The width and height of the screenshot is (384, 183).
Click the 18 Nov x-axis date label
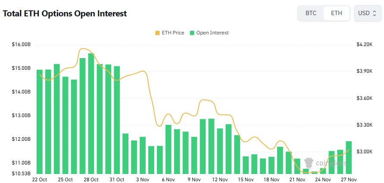(x=272, y=179)
